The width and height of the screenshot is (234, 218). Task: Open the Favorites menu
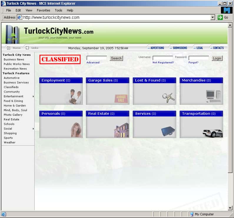coord(44,10)
